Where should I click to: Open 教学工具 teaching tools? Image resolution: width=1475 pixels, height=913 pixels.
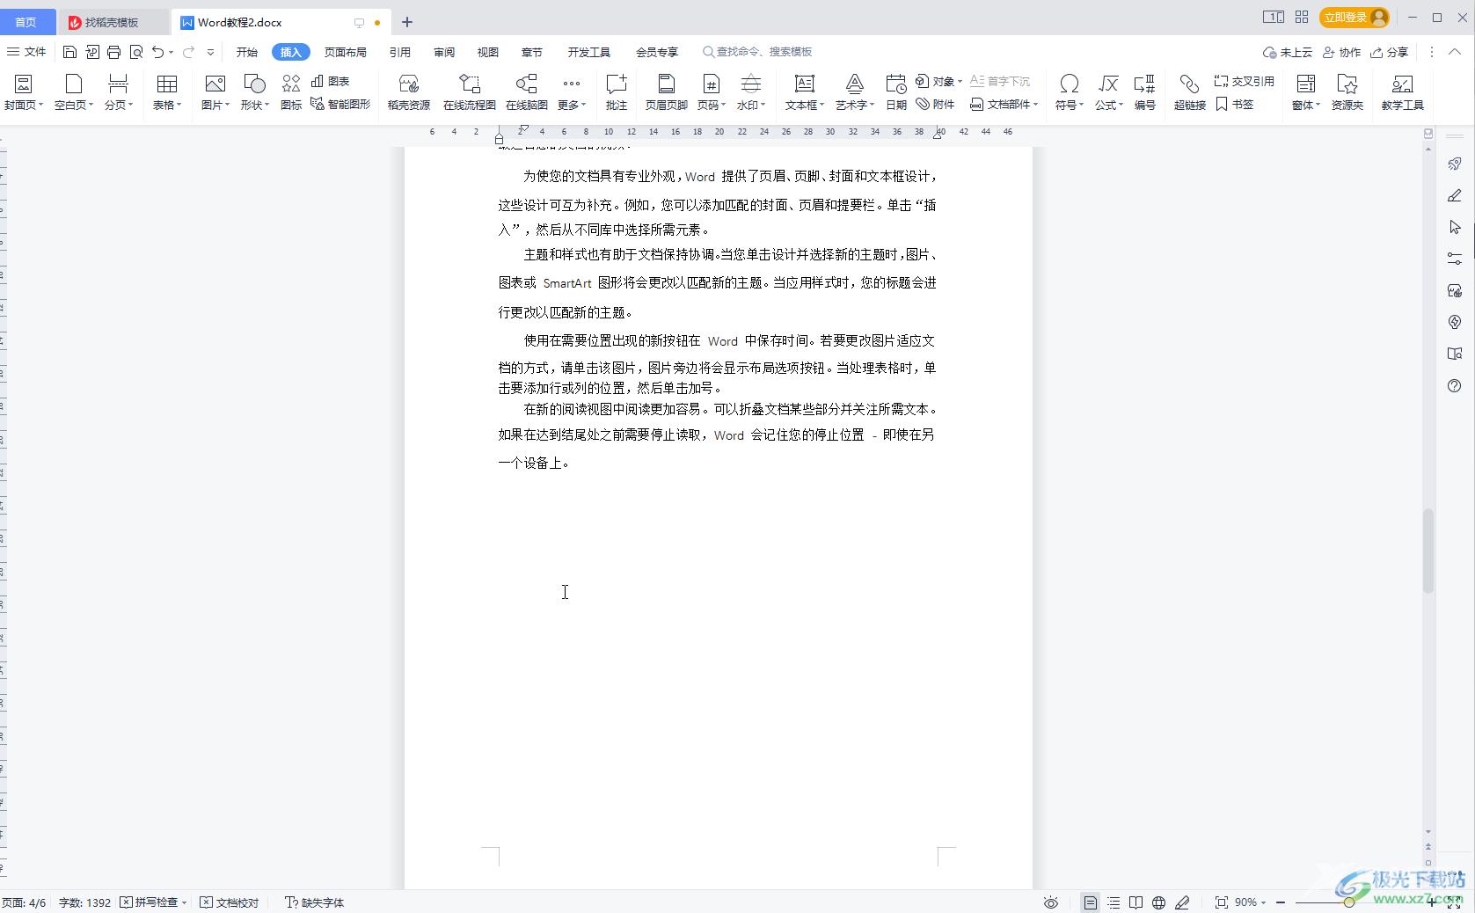click(1402, 92)
